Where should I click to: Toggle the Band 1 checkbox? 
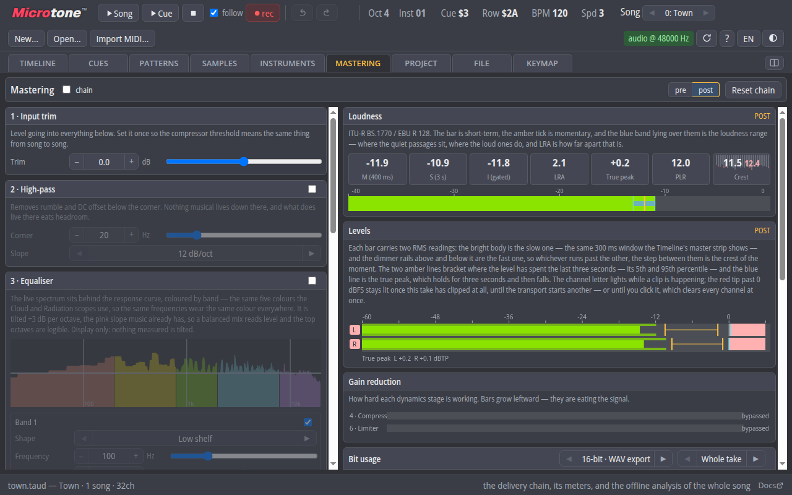308,422
